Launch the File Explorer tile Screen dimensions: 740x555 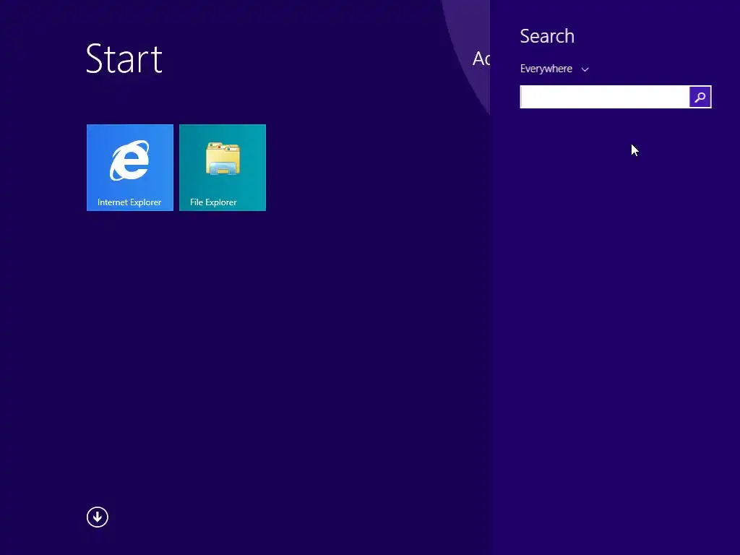tap(223, 168)
